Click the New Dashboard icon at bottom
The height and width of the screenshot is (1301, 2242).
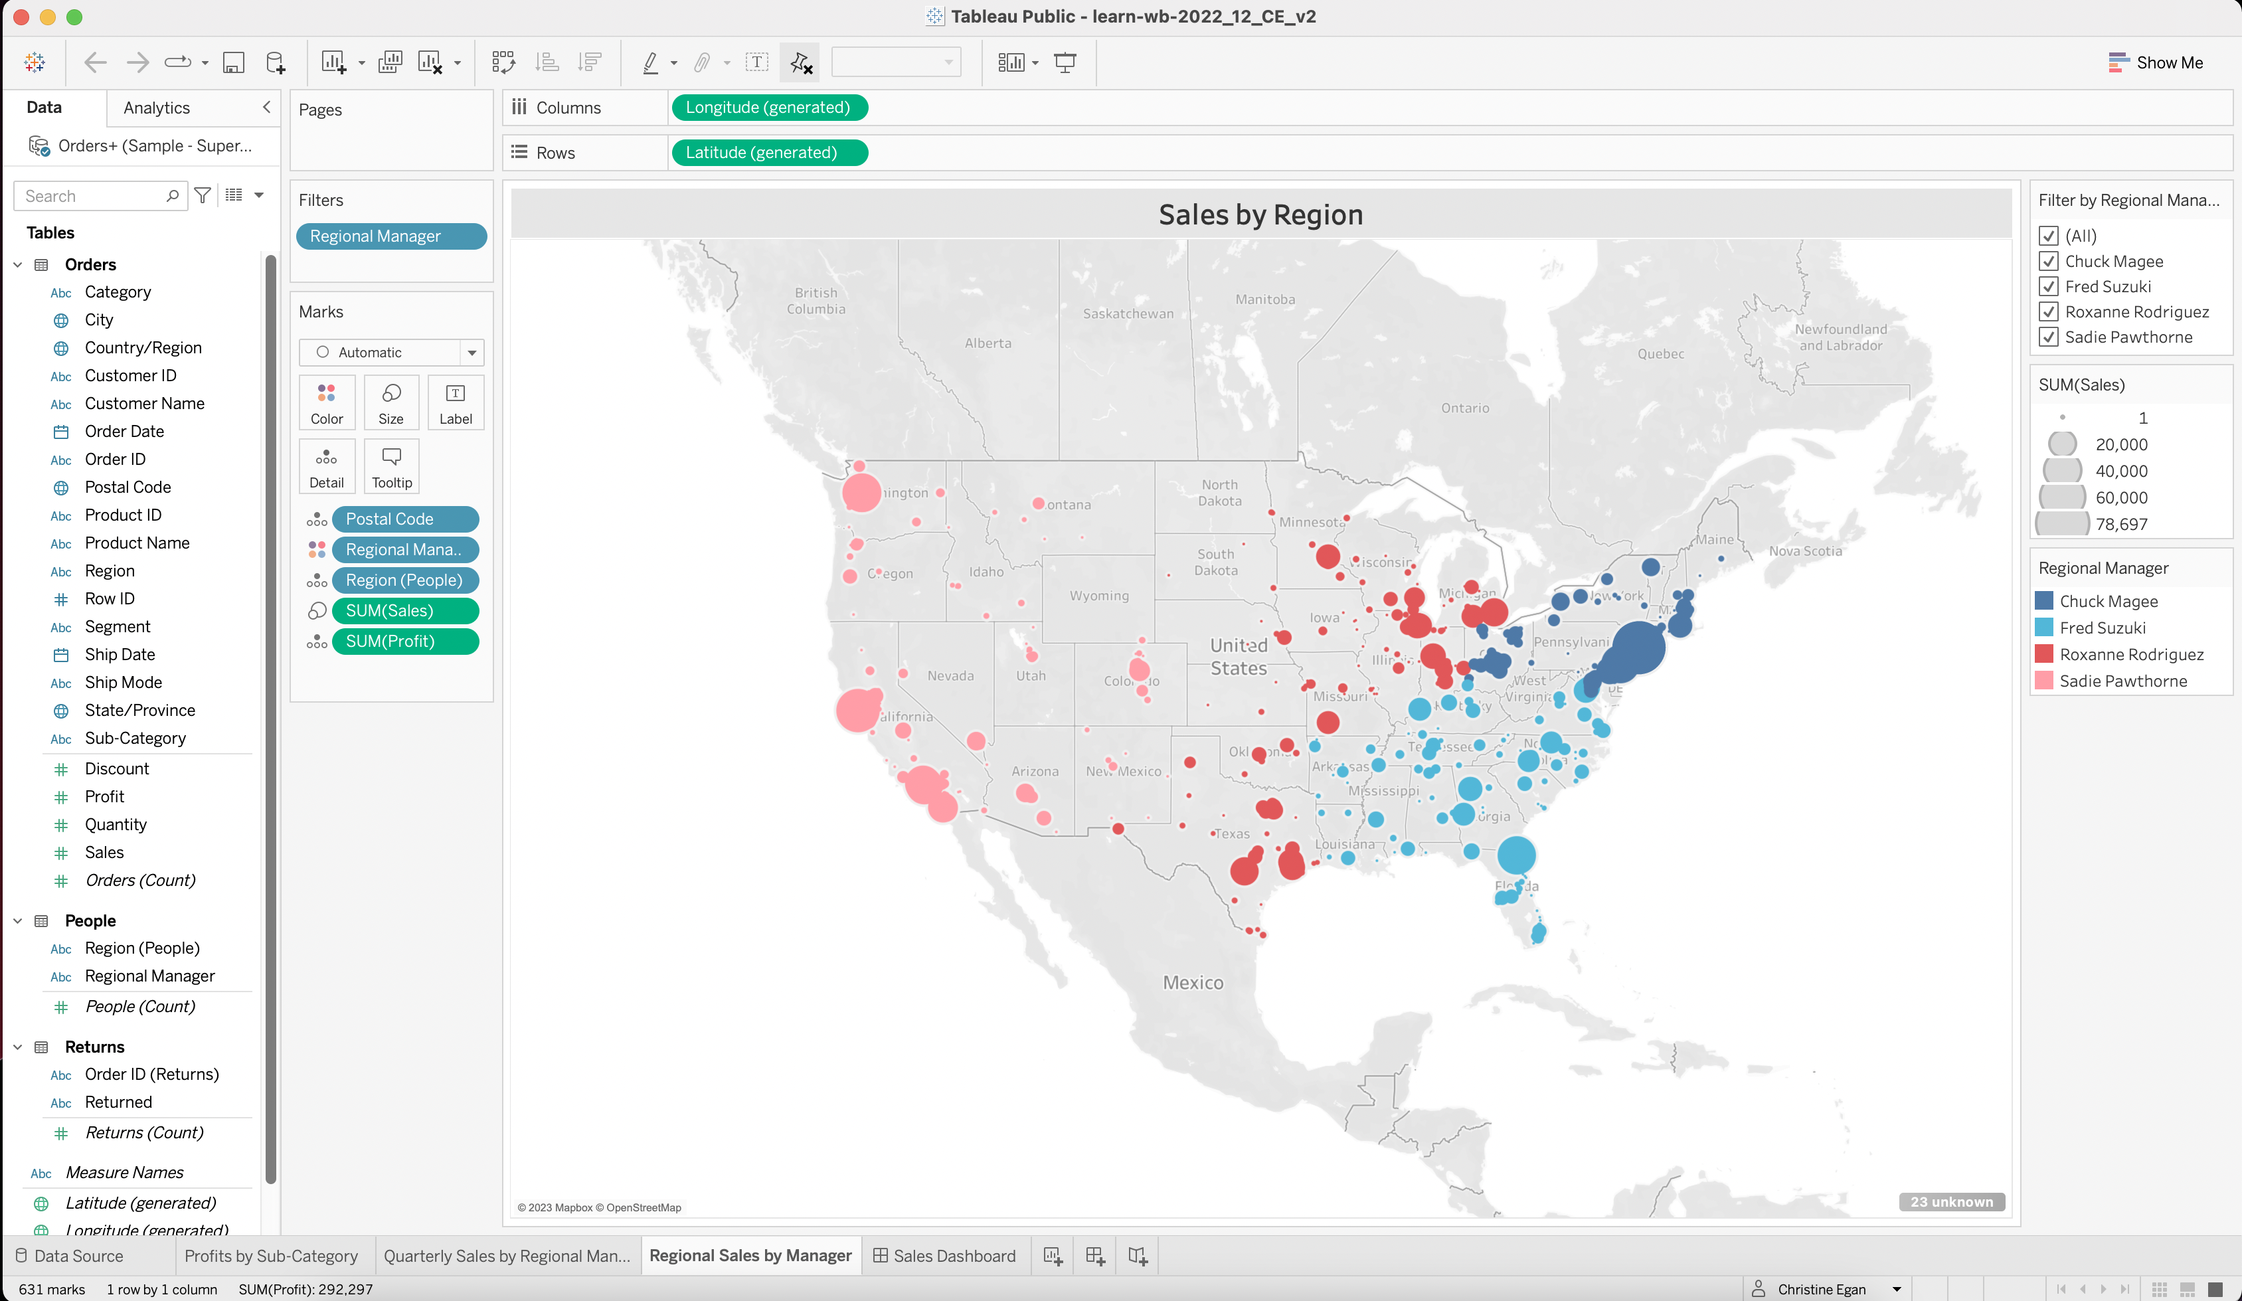(x=1095, y=1256)
